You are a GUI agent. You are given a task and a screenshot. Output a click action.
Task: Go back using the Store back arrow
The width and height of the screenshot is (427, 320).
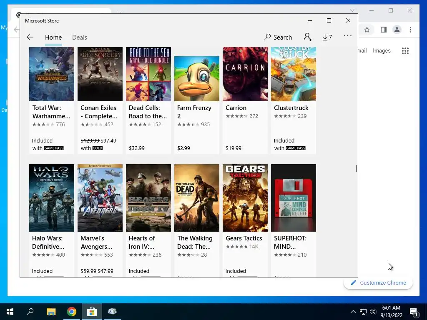[30, 37]
